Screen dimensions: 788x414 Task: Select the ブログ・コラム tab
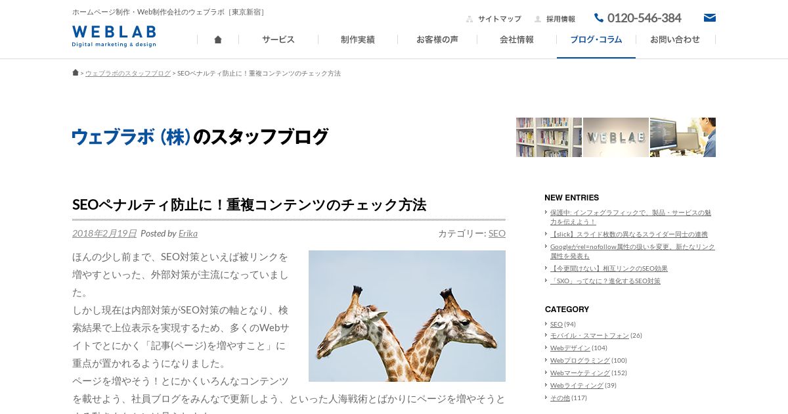(x=596, y=39)
